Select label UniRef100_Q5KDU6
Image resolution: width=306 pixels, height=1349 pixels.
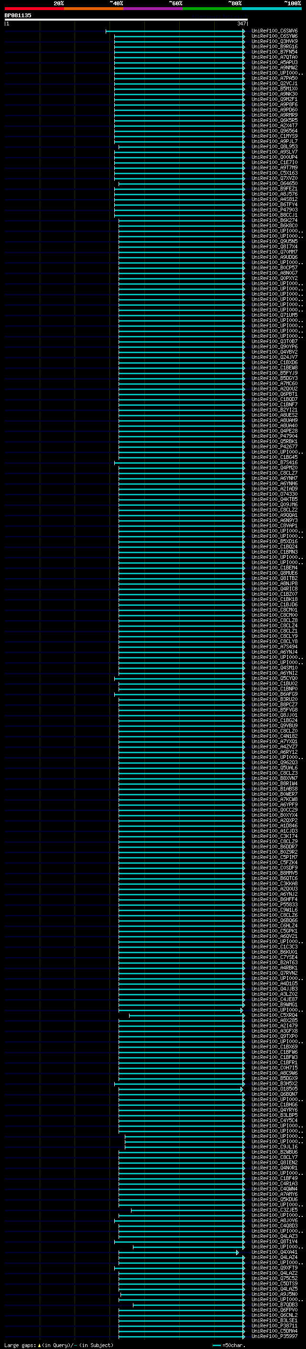click(x=274, y=1199)
